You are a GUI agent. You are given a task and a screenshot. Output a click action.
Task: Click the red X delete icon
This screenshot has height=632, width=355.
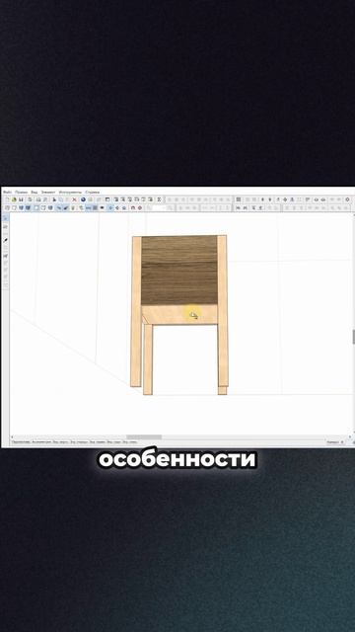click(x=75, y=199)
